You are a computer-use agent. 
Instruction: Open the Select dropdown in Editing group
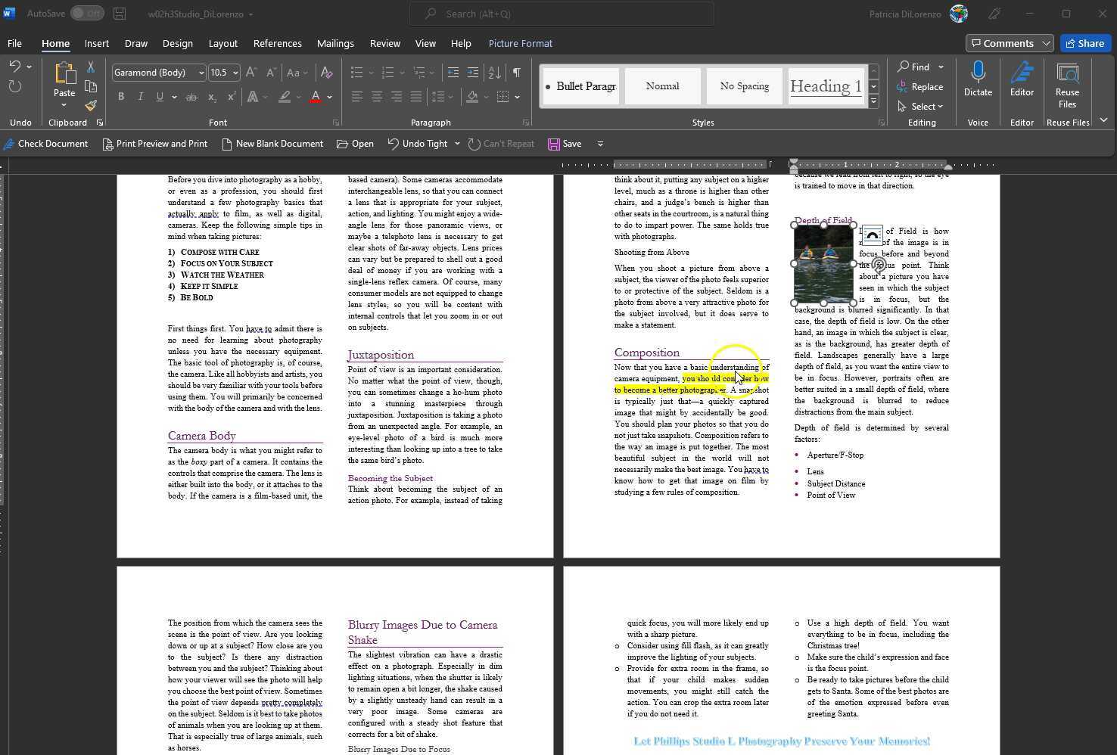(920, 107)
